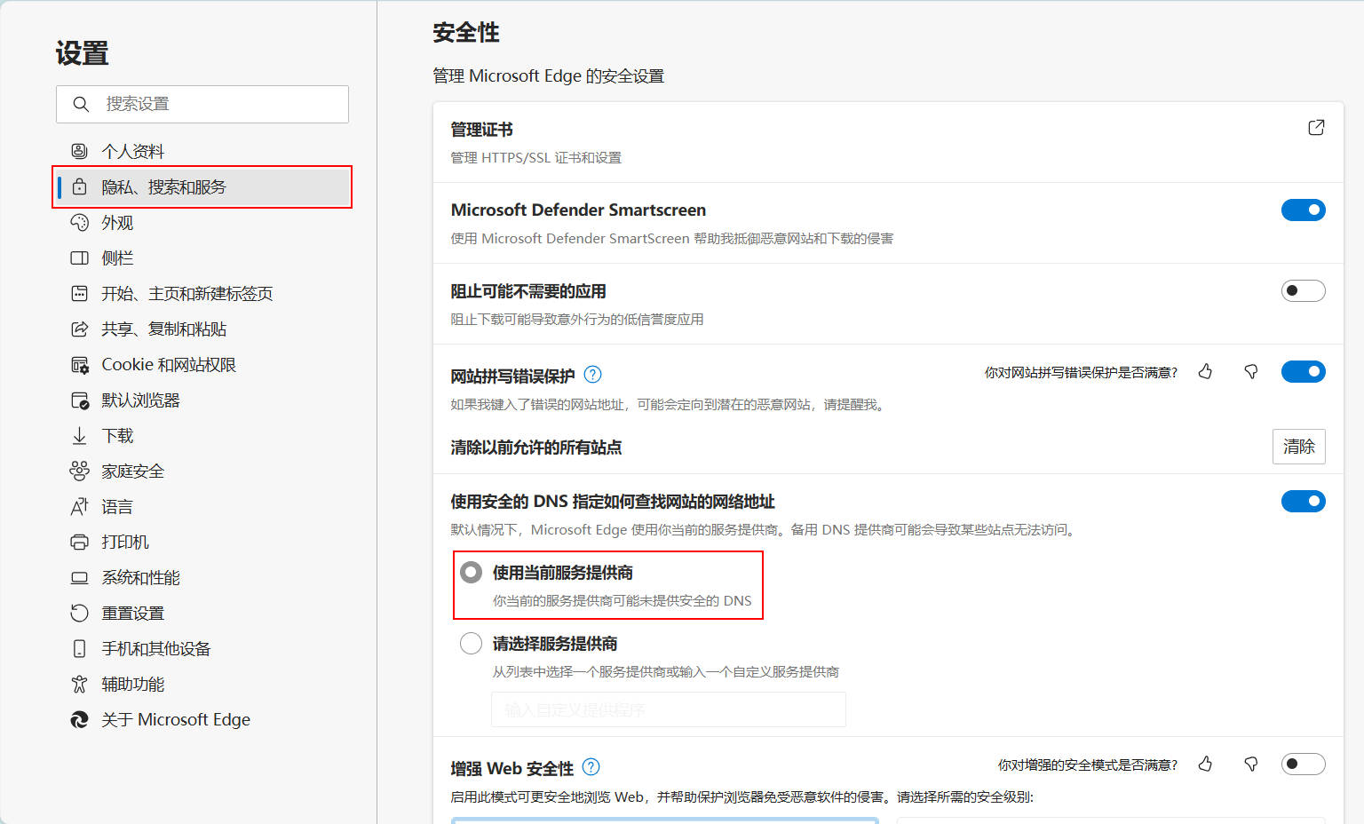Click the Edge logo beside 关于 Microsoft Edge
The image size is (1364, 824).
click(79, 719)
